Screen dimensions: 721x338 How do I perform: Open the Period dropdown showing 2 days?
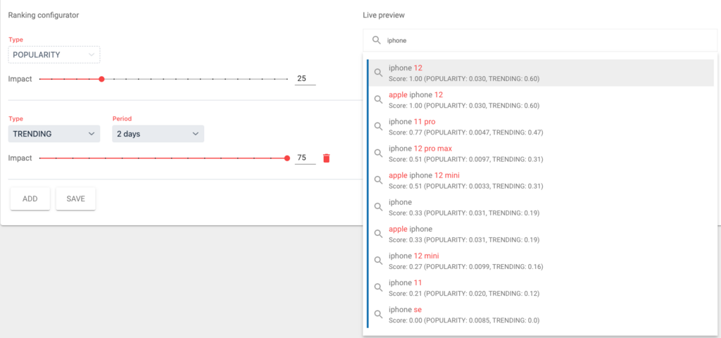158,134
